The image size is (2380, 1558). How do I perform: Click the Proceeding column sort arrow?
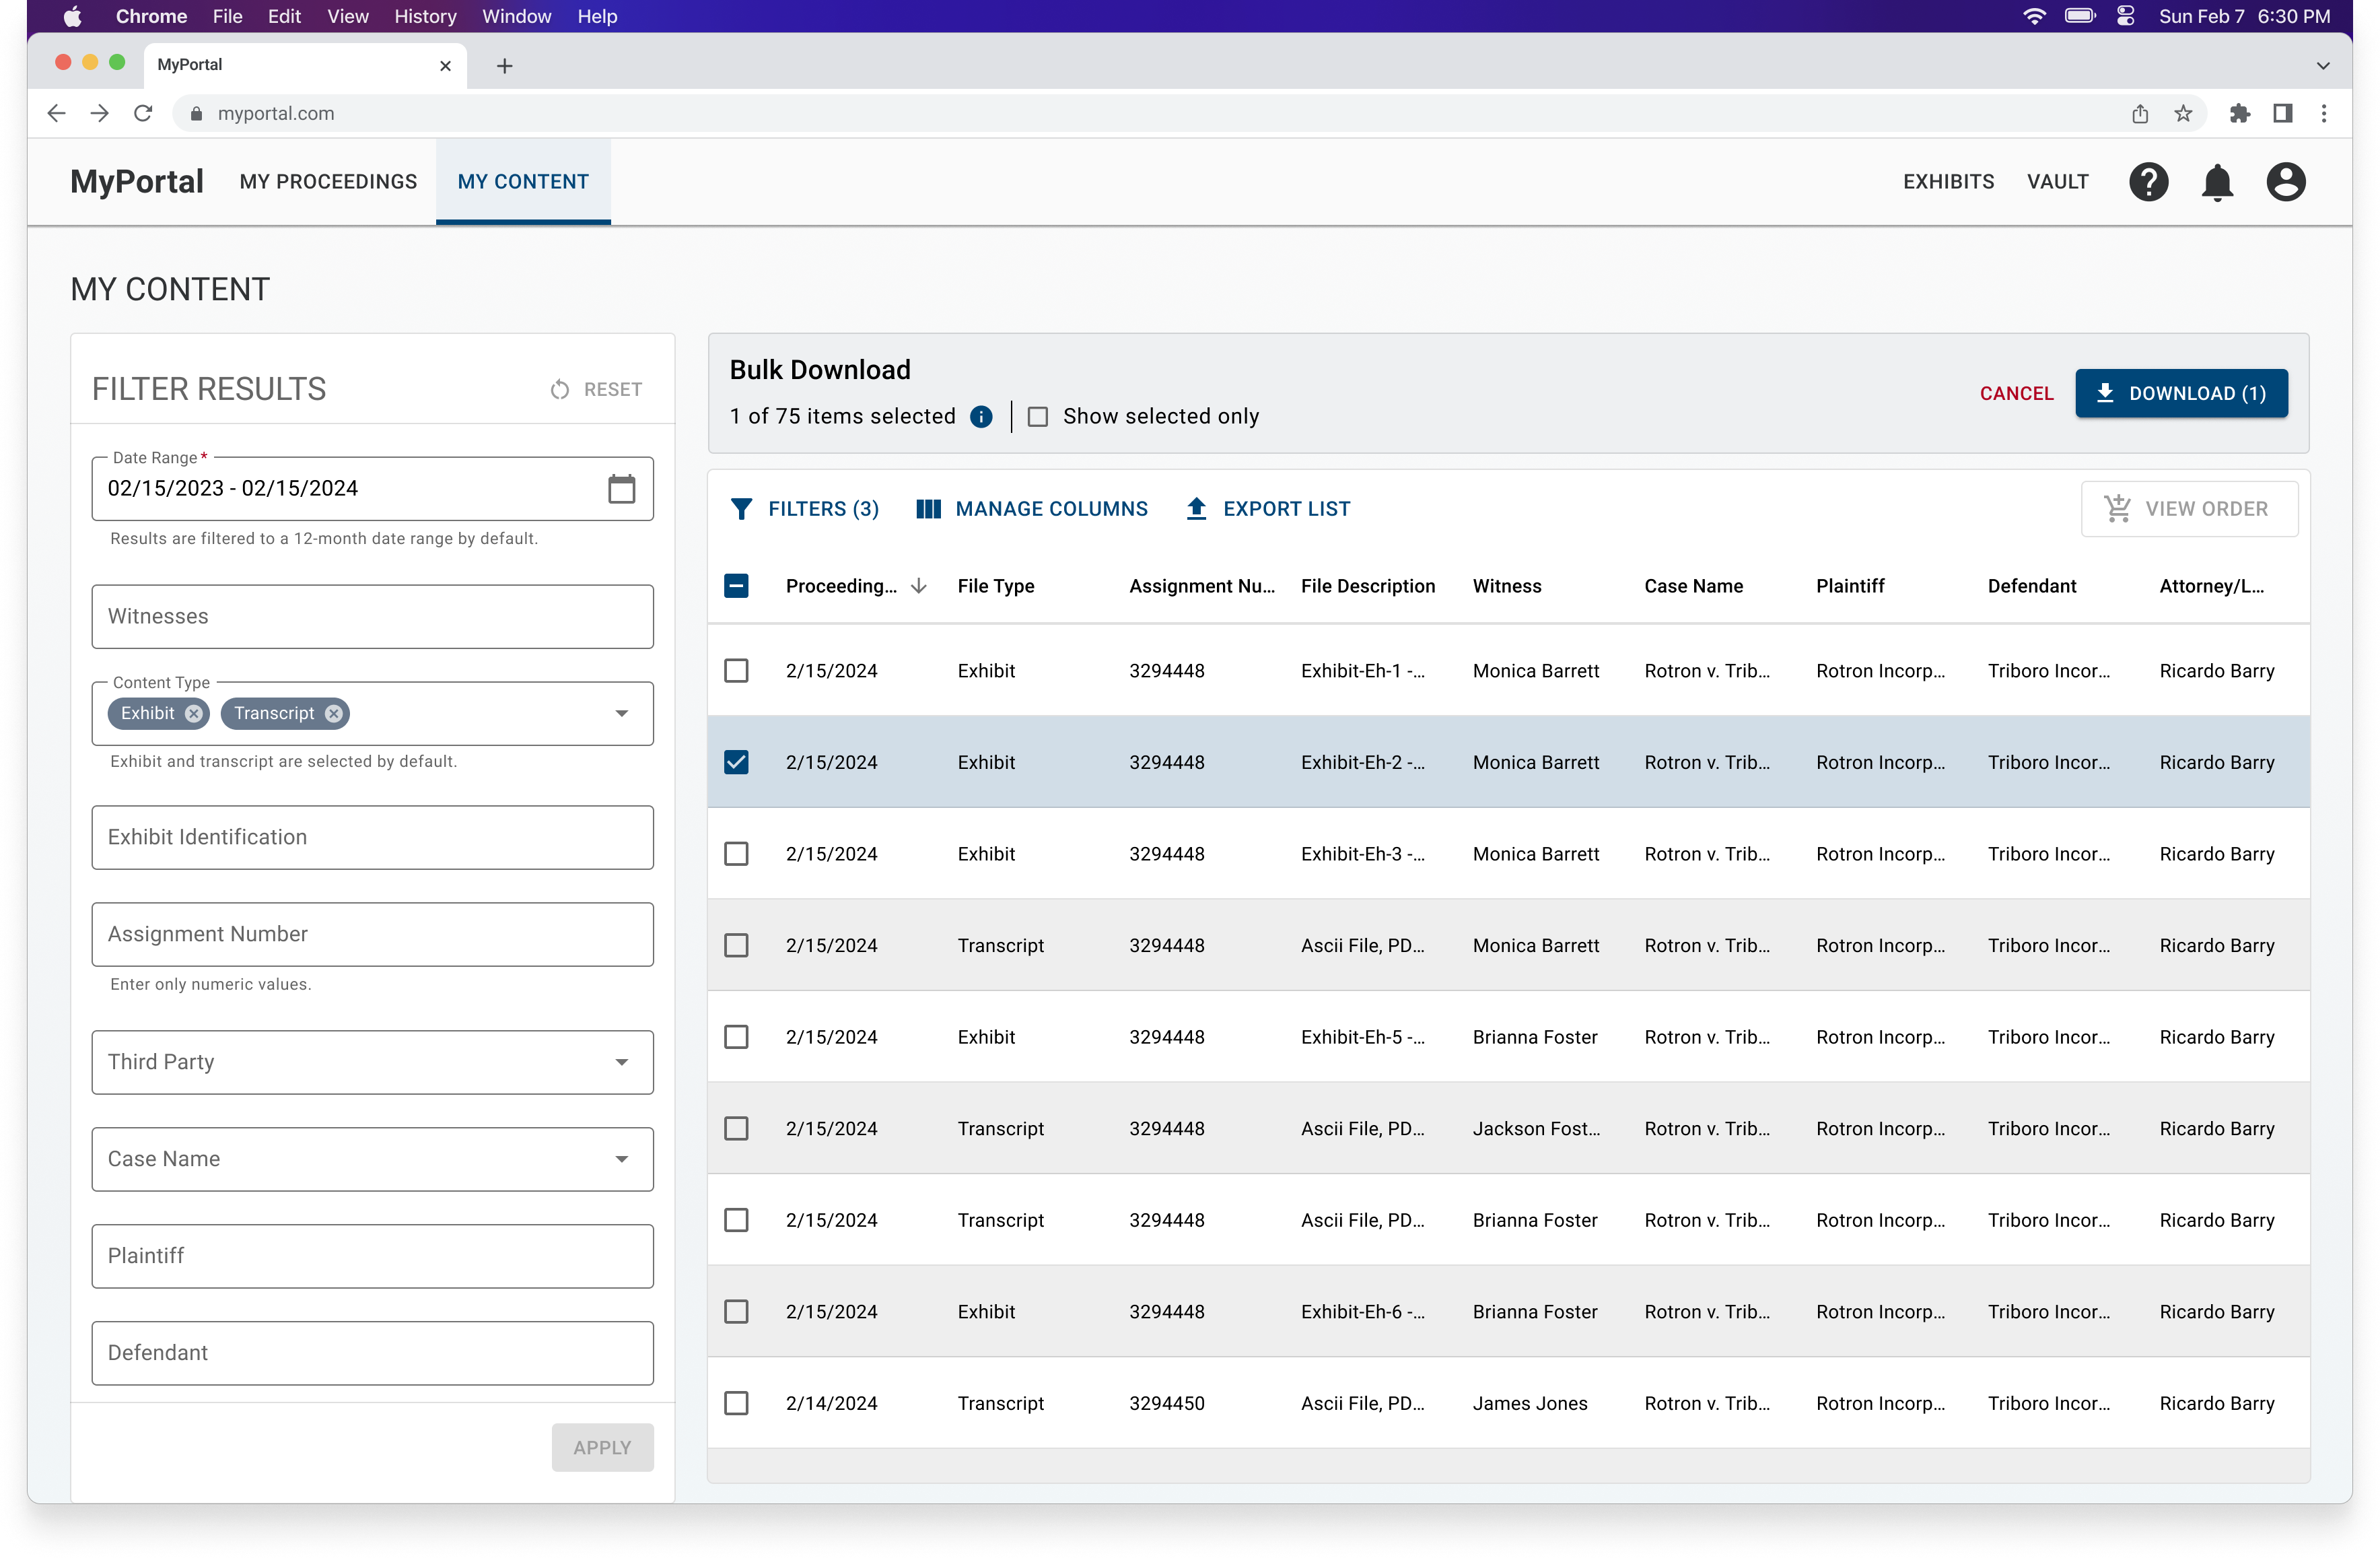(x=919, y=586)
